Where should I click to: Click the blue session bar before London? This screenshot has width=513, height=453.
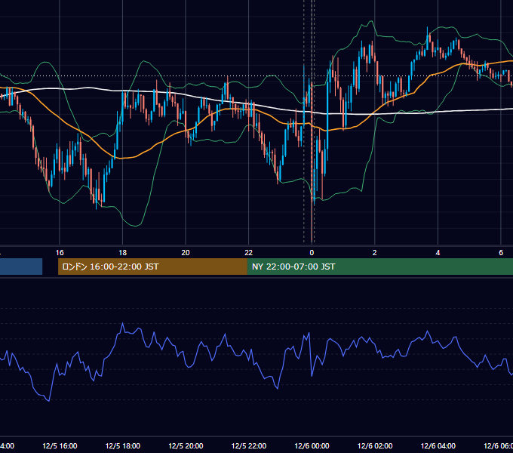(21, 267)
